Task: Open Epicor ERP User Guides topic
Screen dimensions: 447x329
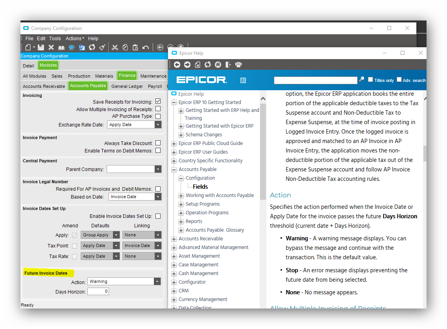Action: [x=203, y=152]
